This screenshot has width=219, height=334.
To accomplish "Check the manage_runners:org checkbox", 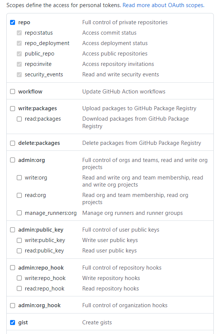I will pyautogui.click(x=19, y=213).
